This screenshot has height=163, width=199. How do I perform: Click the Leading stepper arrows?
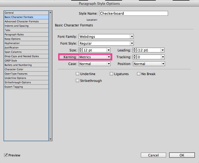pos(134,50)
